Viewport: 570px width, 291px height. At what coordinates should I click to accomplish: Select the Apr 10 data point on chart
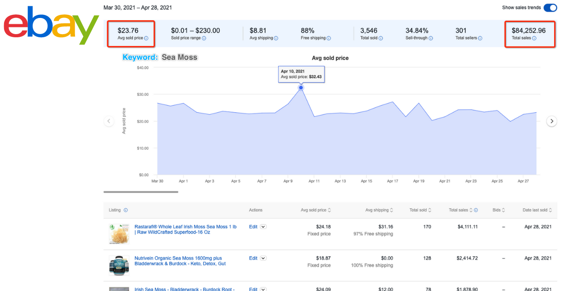(x=301, y=88)
